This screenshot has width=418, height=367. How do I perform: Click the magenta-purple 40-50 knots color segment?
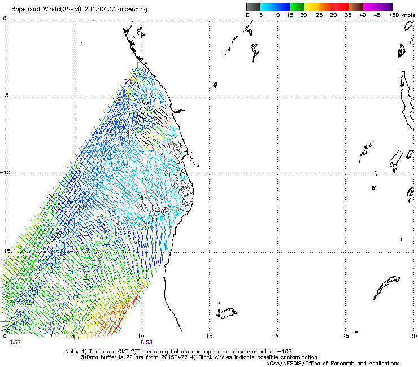378,7
